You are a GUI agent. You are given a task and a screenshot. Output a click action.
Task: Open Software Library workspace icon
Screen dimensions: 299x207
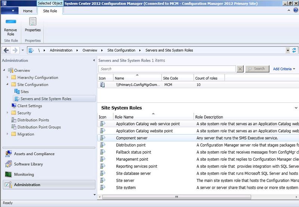(x=8, y=164)
